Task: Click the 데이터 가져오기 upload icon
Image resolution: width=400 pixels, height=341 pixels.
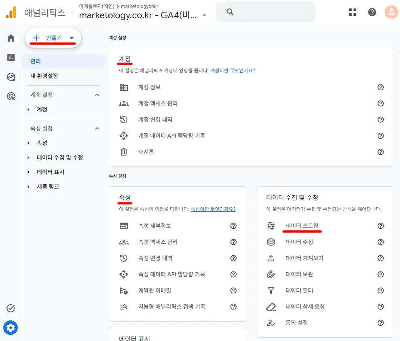Action: [271, 258]
